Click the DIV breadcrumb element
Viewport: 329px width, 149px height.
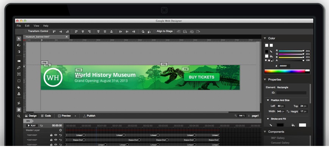(x=28, y=121)
